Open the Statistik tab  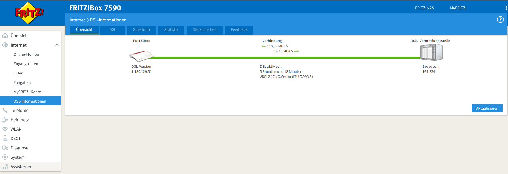[x=171, y=29]
